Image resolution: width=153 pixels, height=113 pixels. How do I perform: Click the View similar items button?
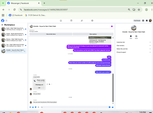[51, 34]
